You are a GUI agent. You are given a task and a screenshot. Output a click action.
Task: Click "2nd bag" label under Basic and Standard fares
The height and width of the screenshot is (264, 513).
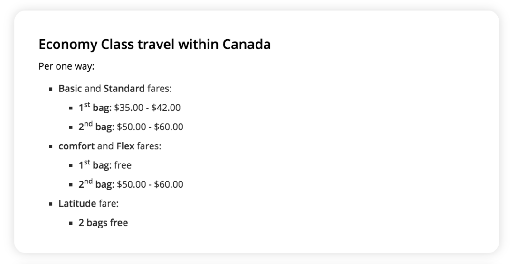[x=95, y=127]
